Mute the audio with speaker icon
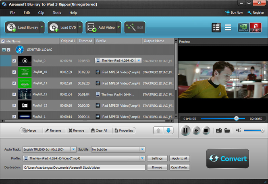268x184 pixels. [x=239, y=130]
